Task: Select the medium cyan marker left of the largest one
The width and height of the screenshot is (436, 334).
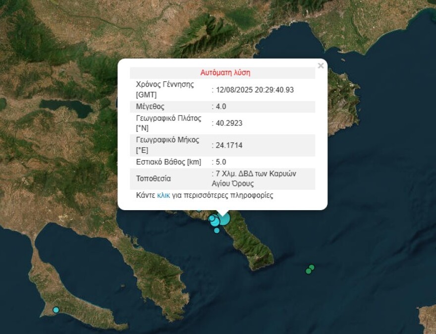Action: (216, 221)
